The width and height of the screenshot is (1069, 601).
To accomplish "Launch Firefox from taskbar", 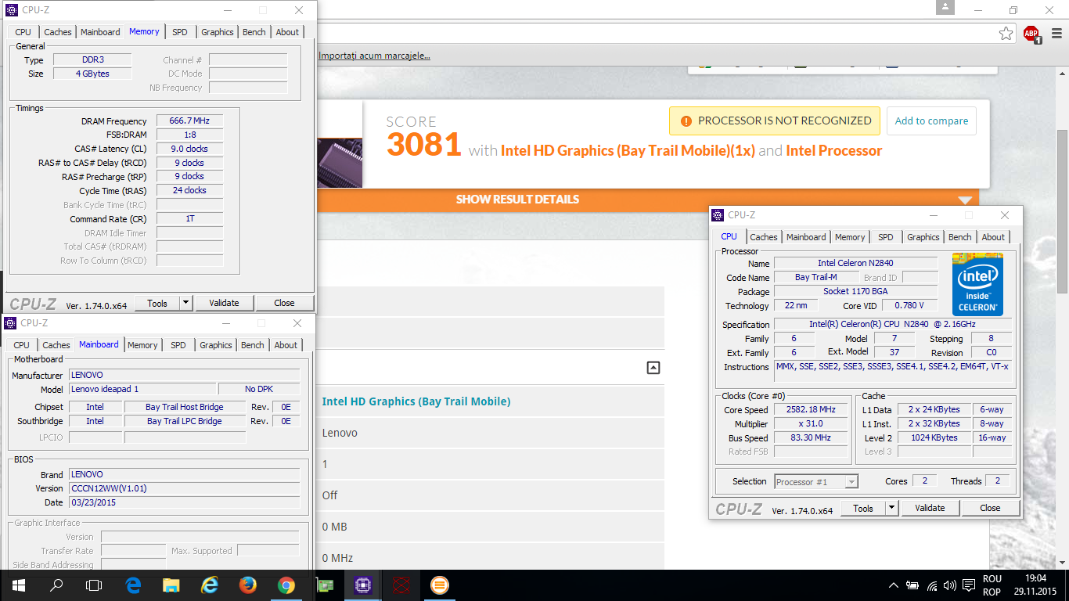I will pos(247,585).
